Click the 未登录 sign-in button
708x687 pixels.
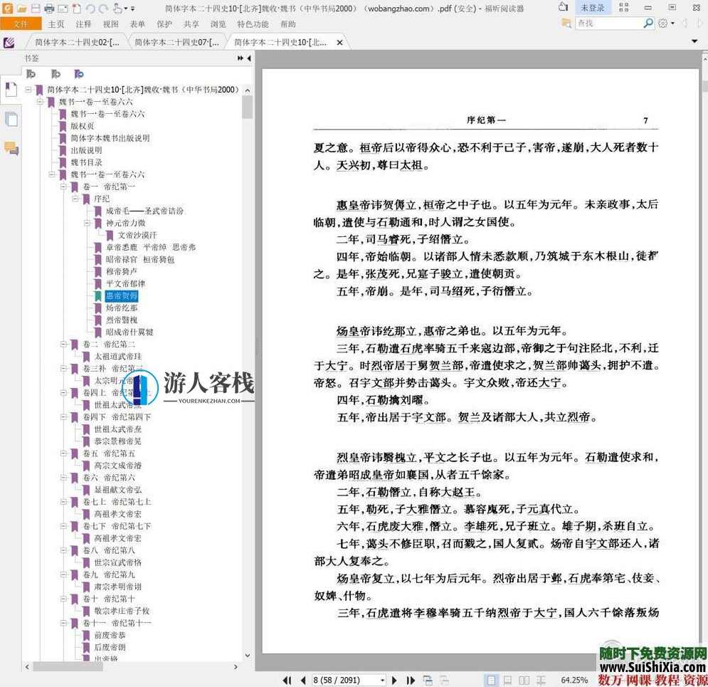pos(591,6)
